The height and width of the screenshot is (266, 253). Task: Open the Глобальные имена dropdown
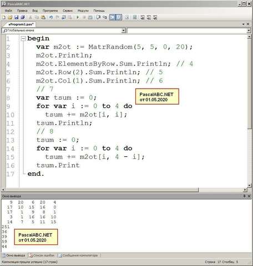(x=124, y=30)
